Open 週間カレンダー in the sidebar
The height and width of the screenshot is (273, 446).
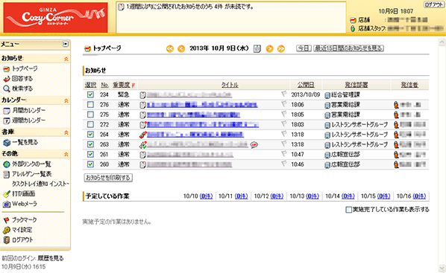[x=28, y=121]
